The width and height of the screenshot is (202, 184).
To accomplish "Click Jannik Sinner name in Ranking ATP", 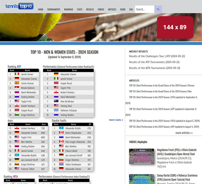I will point(27,74).
